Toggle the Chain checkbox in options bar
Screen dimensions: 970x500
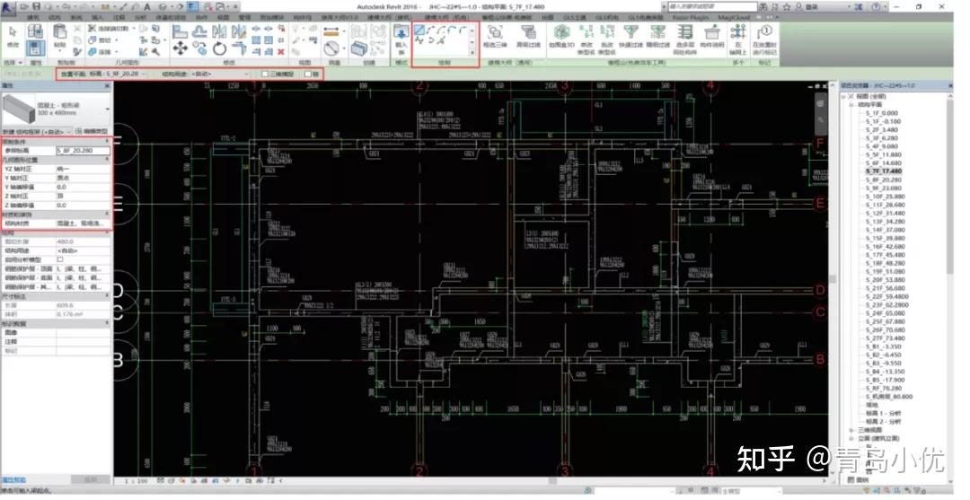point(307,75)
